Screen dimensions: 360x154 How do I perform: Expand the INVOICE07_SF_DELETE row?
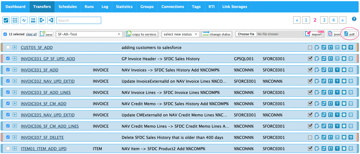[x=15, y=137]
